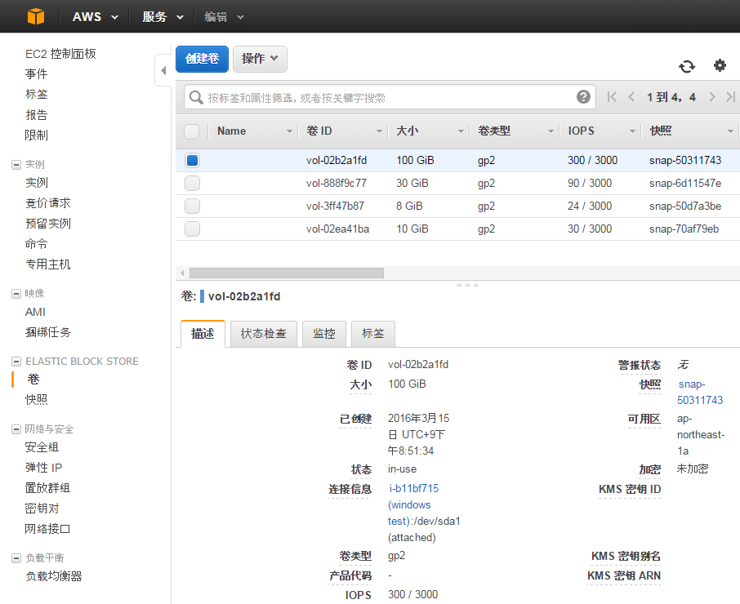Viewport: 740px width, 604px height.
Task: Collapse the 实例 sidebar section
Action: point(16,165)
